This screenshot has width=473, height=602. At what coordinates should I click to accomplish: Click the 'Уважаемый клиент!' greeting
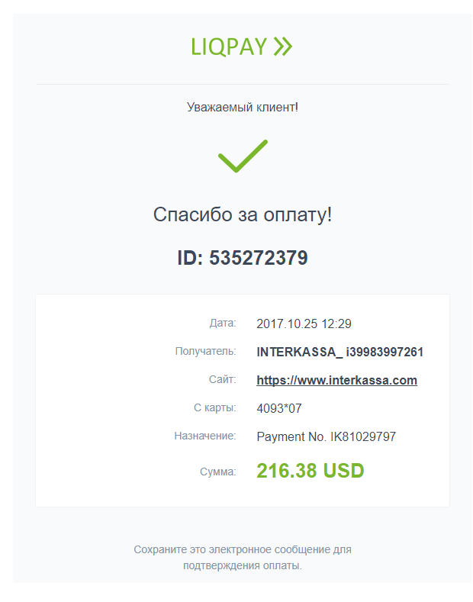[x=243, y=107]
